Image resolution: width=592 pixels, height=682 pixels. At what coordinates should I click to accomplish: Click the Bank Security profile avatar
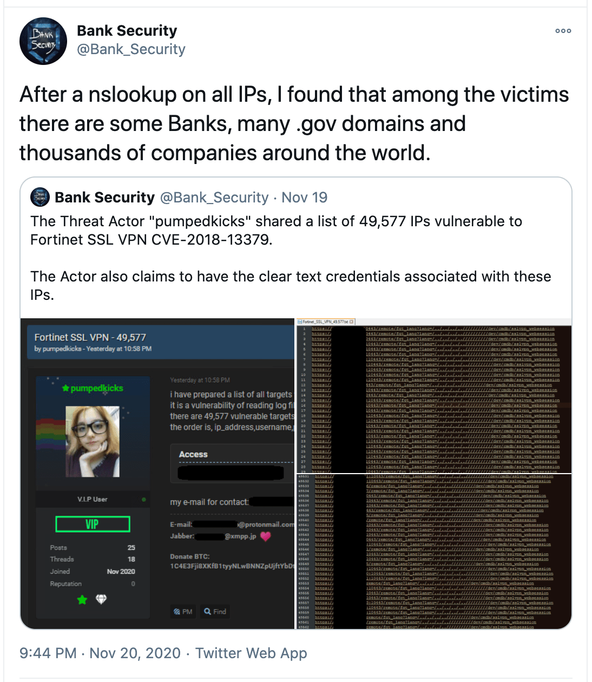click(43, 41)
